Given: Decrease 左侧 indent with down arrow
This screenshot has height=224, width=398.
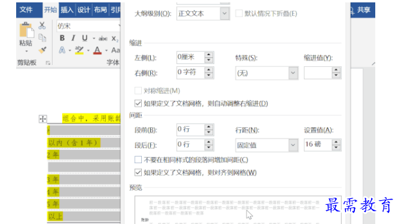Looking at the screenshot, I should [x=209, y=60].
